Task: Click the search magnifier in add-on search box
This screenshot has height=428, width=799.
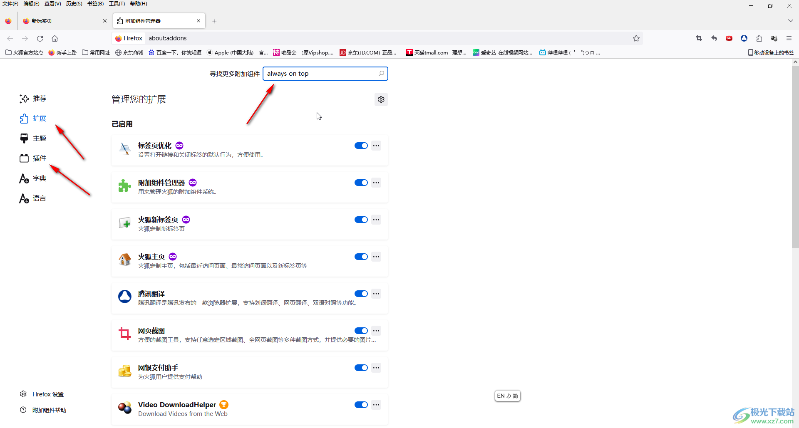Action: 381,74
